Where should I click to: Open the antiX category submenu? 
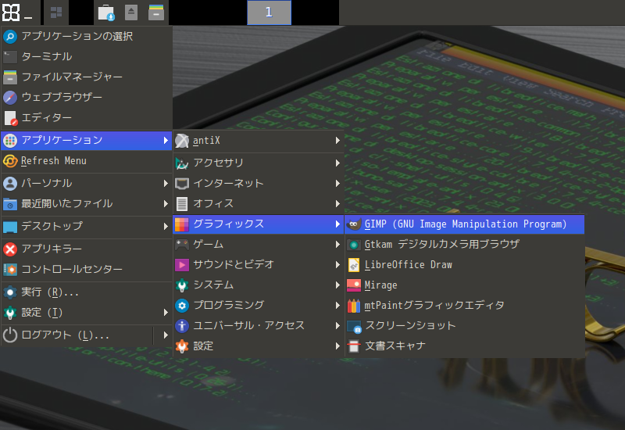click(x=259, y=141)
